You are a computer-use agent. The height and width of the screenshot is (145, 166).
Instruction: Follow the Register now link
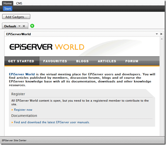point(23,110)
